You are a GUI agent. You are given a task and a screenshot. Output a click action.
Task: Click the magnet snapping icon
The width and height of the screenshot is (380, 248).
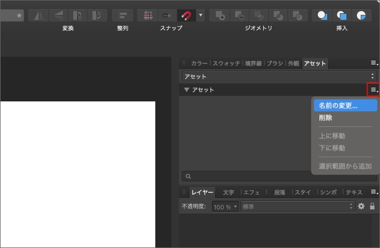point(185,15)
